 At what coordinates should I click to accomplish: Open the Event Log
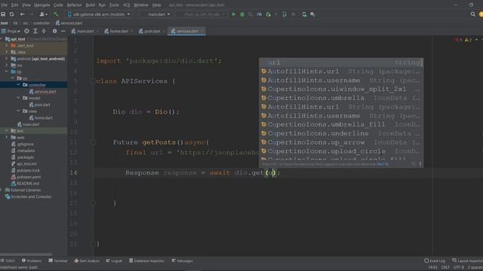[435, 260]
